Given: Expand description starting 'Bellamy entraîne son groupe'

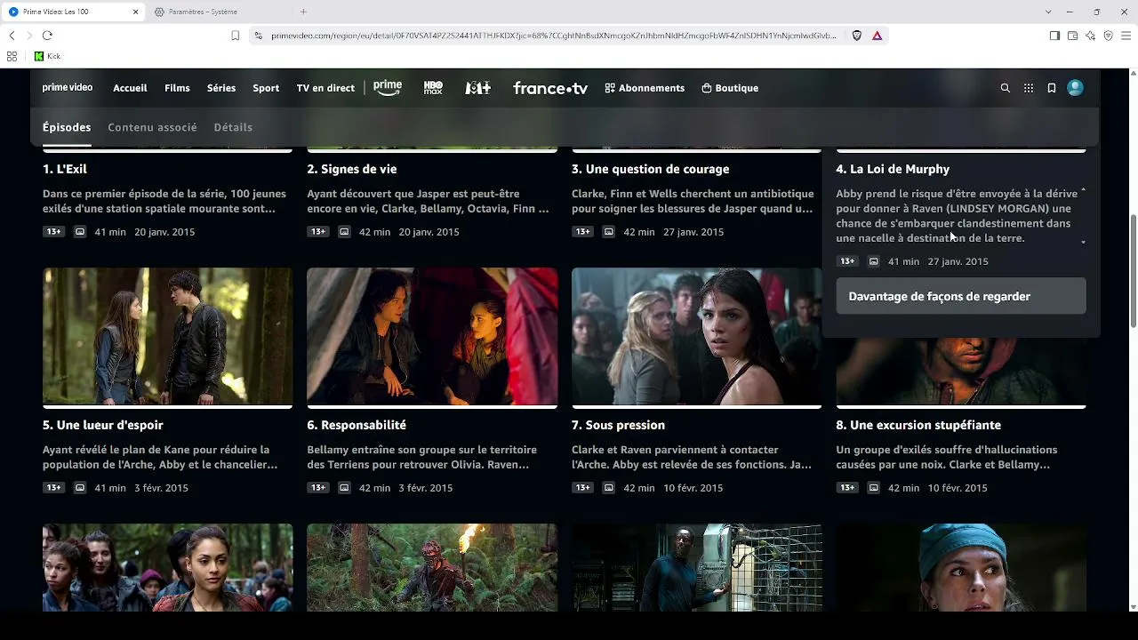Looking at the screenshot, I should 422,457.
